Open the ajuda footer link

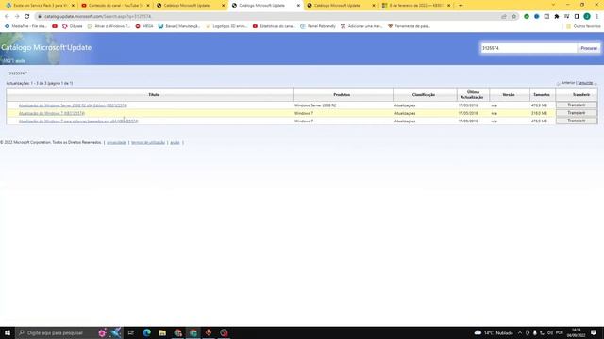coord(175,142)
